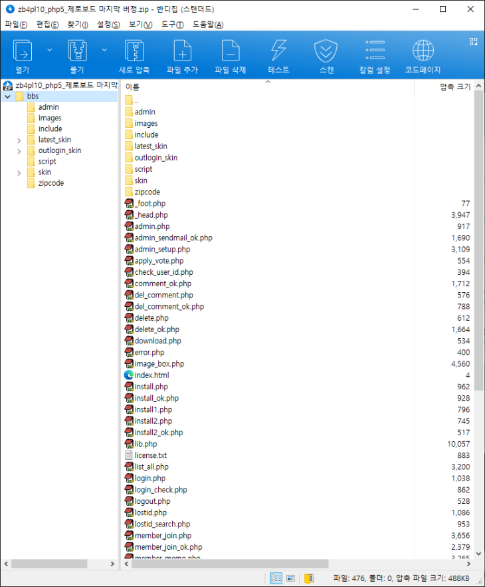
Task: Collapse the bbs tree node
Action: (7, 97)
